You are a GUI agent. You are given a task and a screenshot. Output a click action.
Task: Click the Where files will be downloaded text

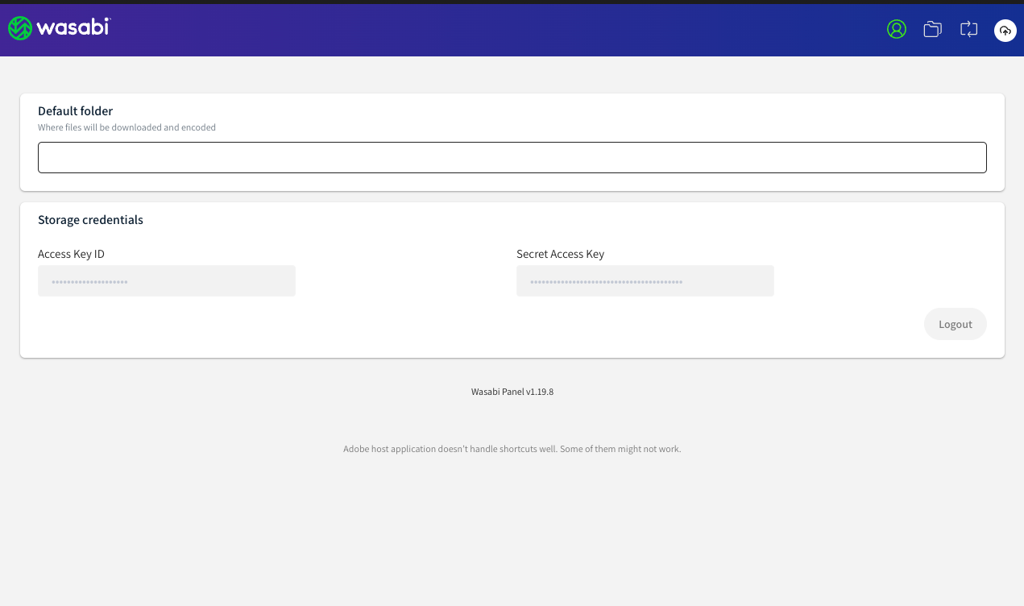click(x=126, y=127)
